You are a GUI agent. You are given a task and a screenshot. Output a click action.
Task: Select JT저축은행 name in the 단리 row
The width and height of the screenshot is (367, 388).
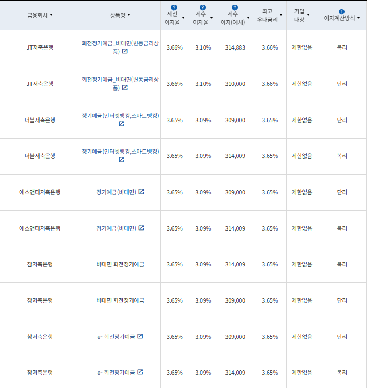click(40, 84)
